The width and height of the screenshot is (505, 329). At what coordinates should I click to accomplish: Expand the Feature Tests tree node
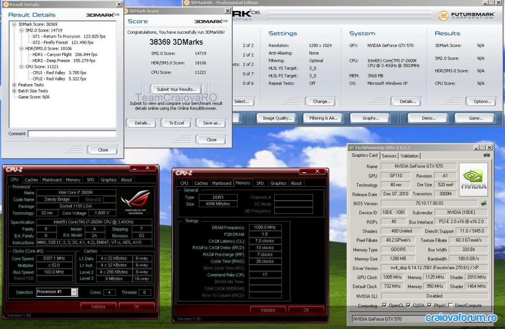(x=14, y=85)
